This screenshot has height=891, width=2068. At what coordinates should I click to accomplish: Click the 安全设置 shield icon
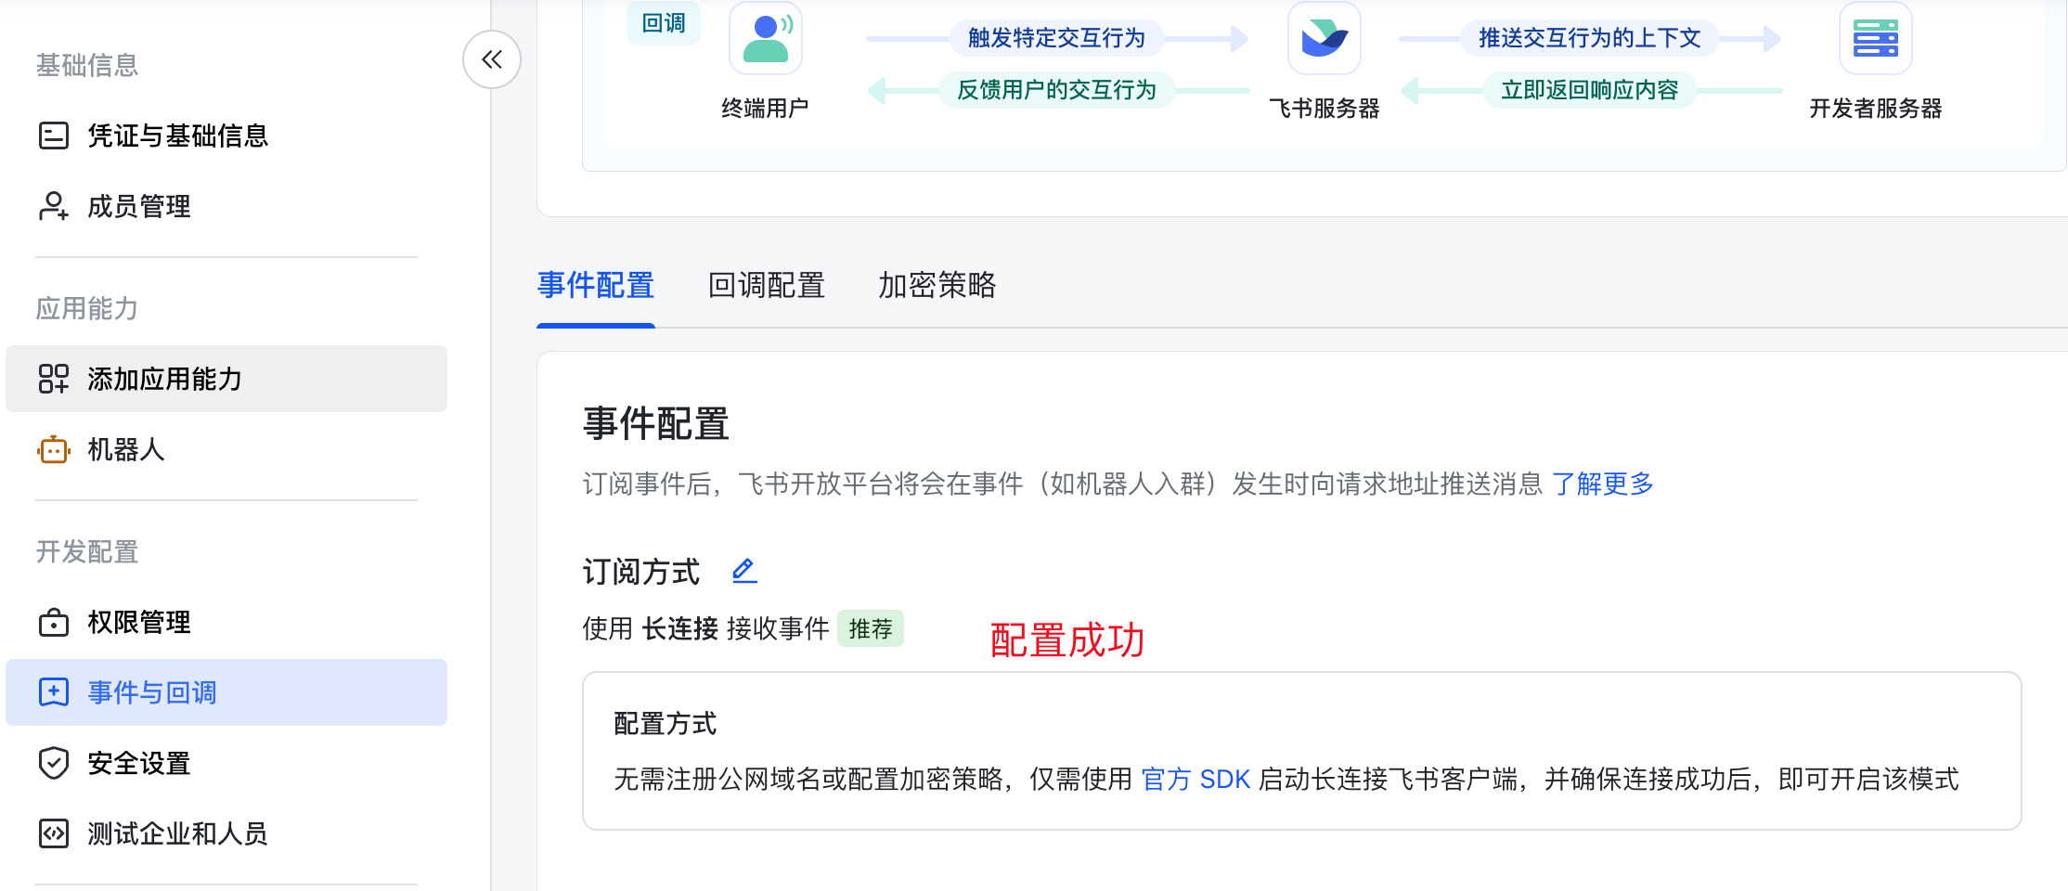53,763
